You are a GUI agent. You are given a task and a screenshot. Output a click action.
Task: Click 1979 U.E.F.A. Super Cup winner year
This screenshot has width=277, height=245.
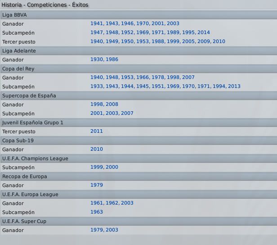[97, 230]
